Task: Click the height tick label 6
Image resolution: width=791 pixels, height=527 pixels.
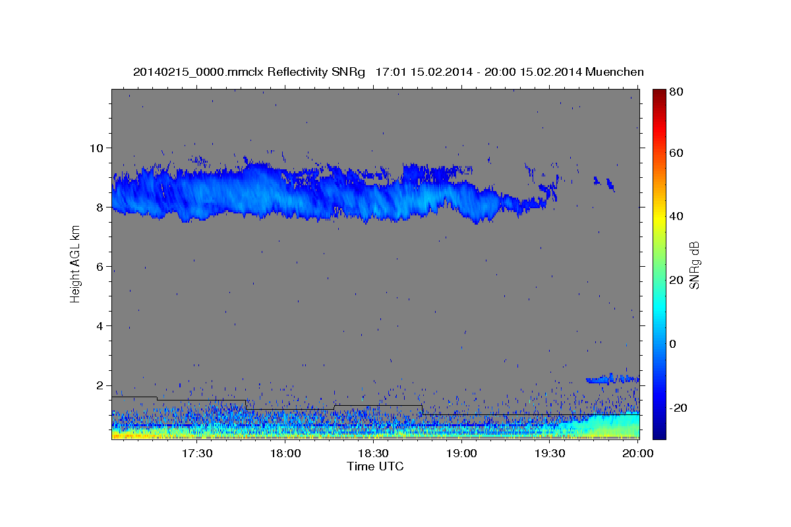Action: coord(101,267)
